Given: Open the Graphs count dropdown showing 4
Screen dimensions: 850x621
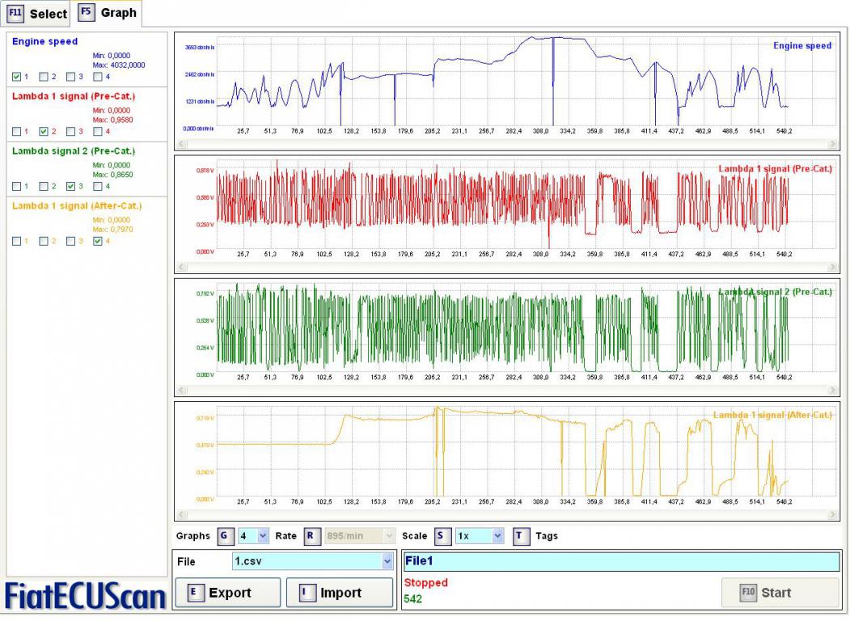Looking at the screenshot, I should 263,536.
